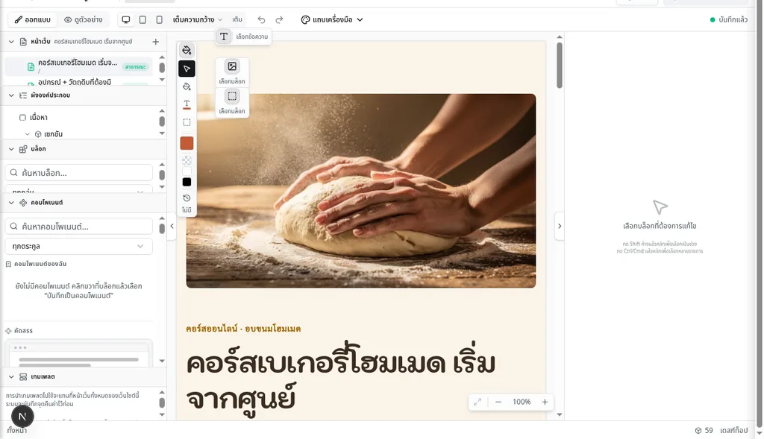Open the เต็มความกว้าง width dropdown

click(x=197, y=19)
